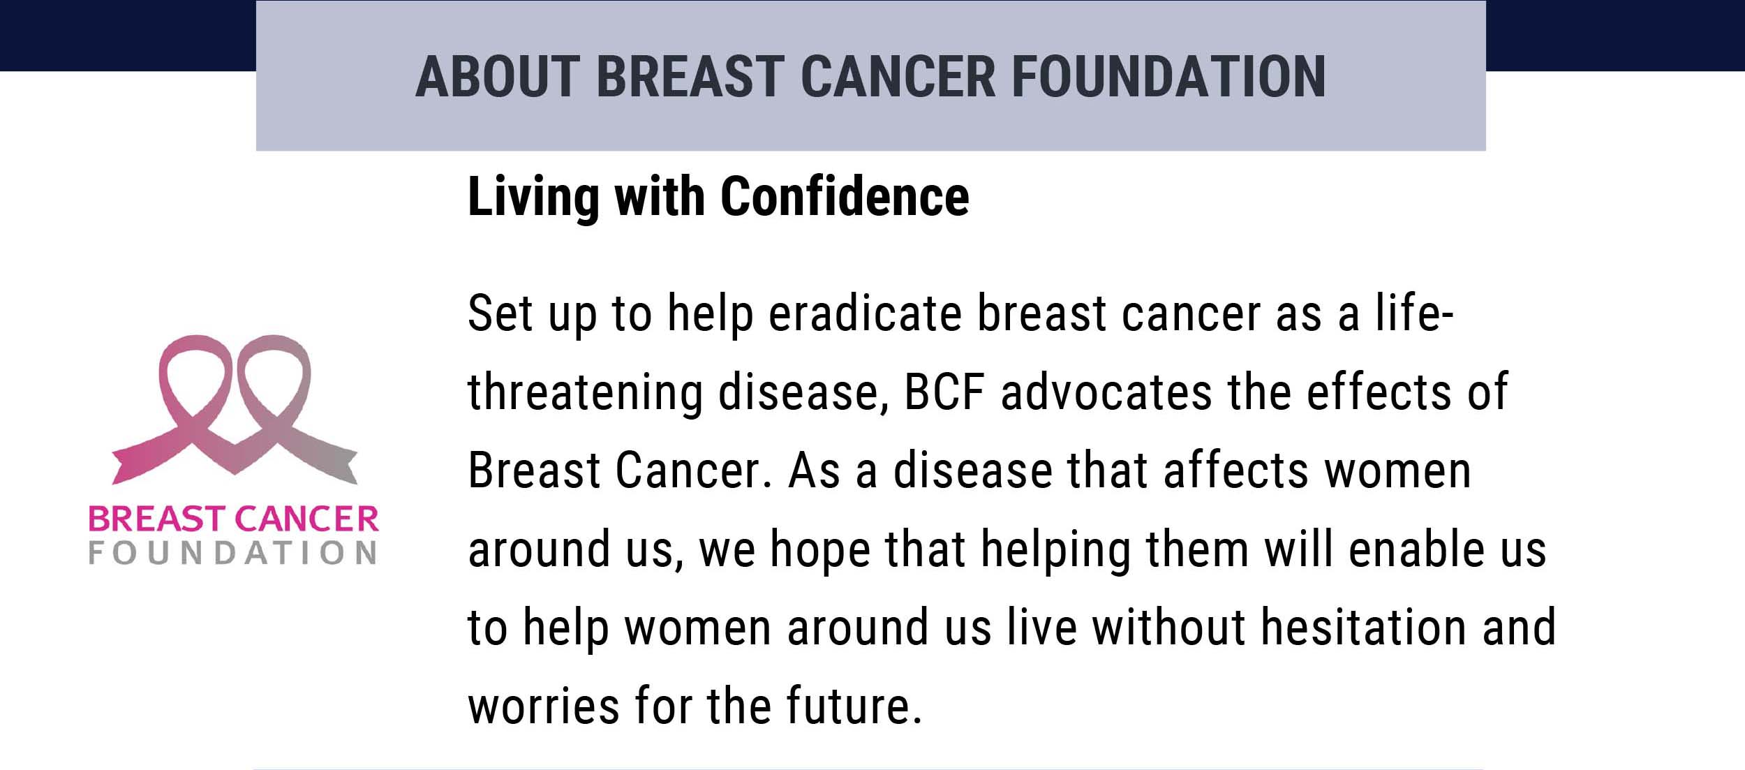Click the grey FOUNDATION logo text

click(233, 553)
